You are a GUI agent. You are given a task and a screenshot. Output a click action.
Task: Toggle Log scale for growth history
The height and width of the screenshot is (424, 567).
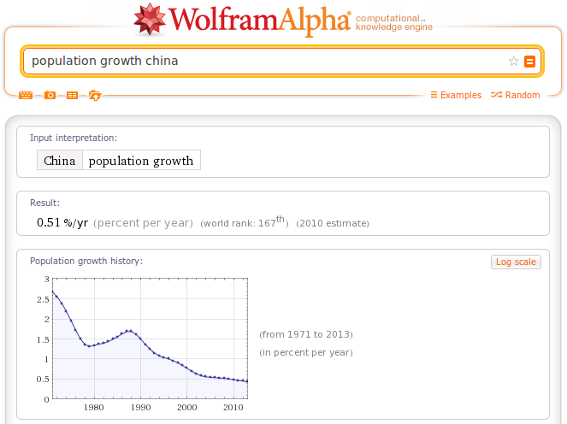click(516, 262)
